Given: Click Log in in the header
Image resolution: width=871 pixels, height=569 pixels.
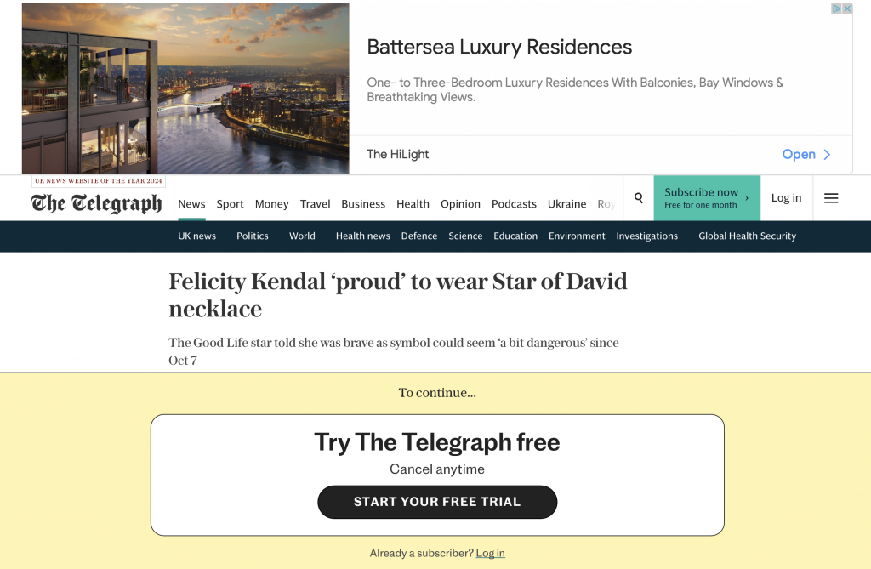Looking at the screenshot, I should pyautogui.click(x=786, y=198).
